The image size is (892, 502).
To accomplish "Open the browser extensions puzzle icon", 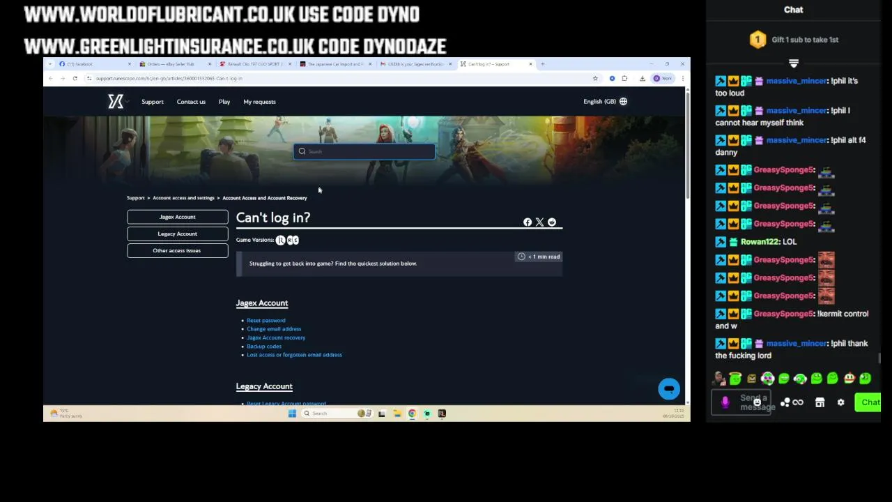I will click(625, 78).
